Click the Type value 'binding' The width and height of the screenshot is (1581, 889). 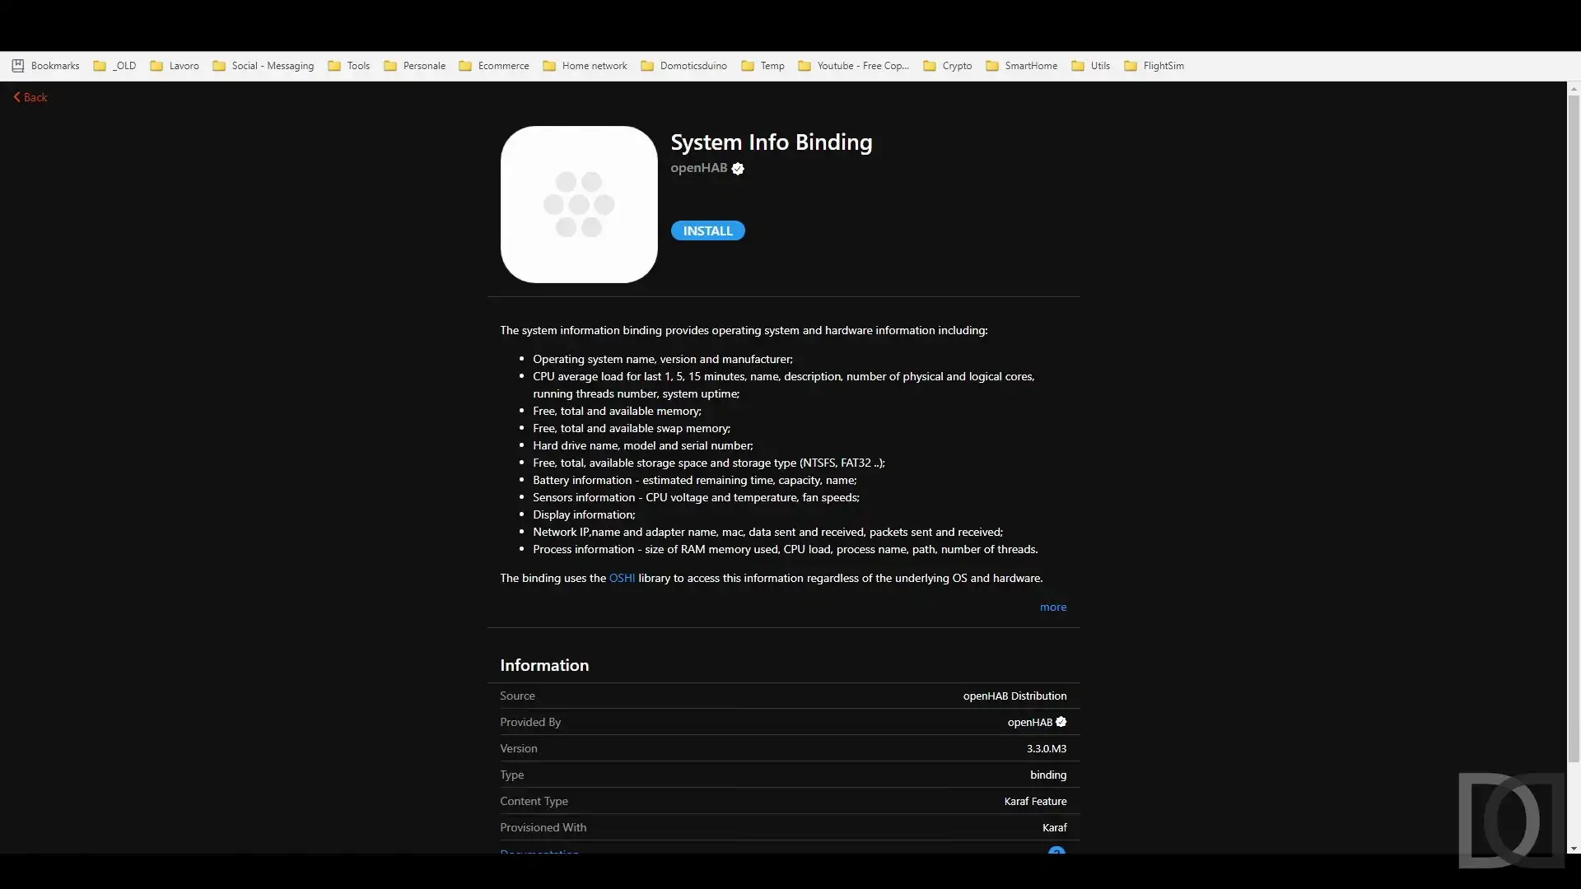1047,775
